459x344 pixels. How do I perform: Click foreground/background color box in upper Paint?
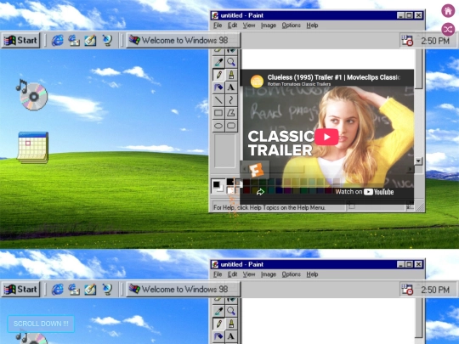[x=218, y=186]
